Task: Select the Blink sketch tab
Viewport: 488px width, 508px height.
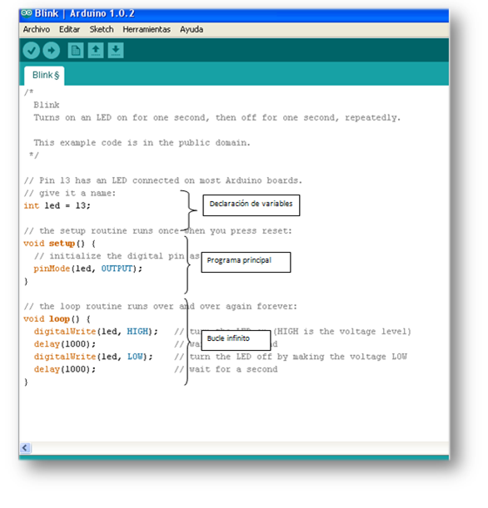Action: (x=44, y=76)
